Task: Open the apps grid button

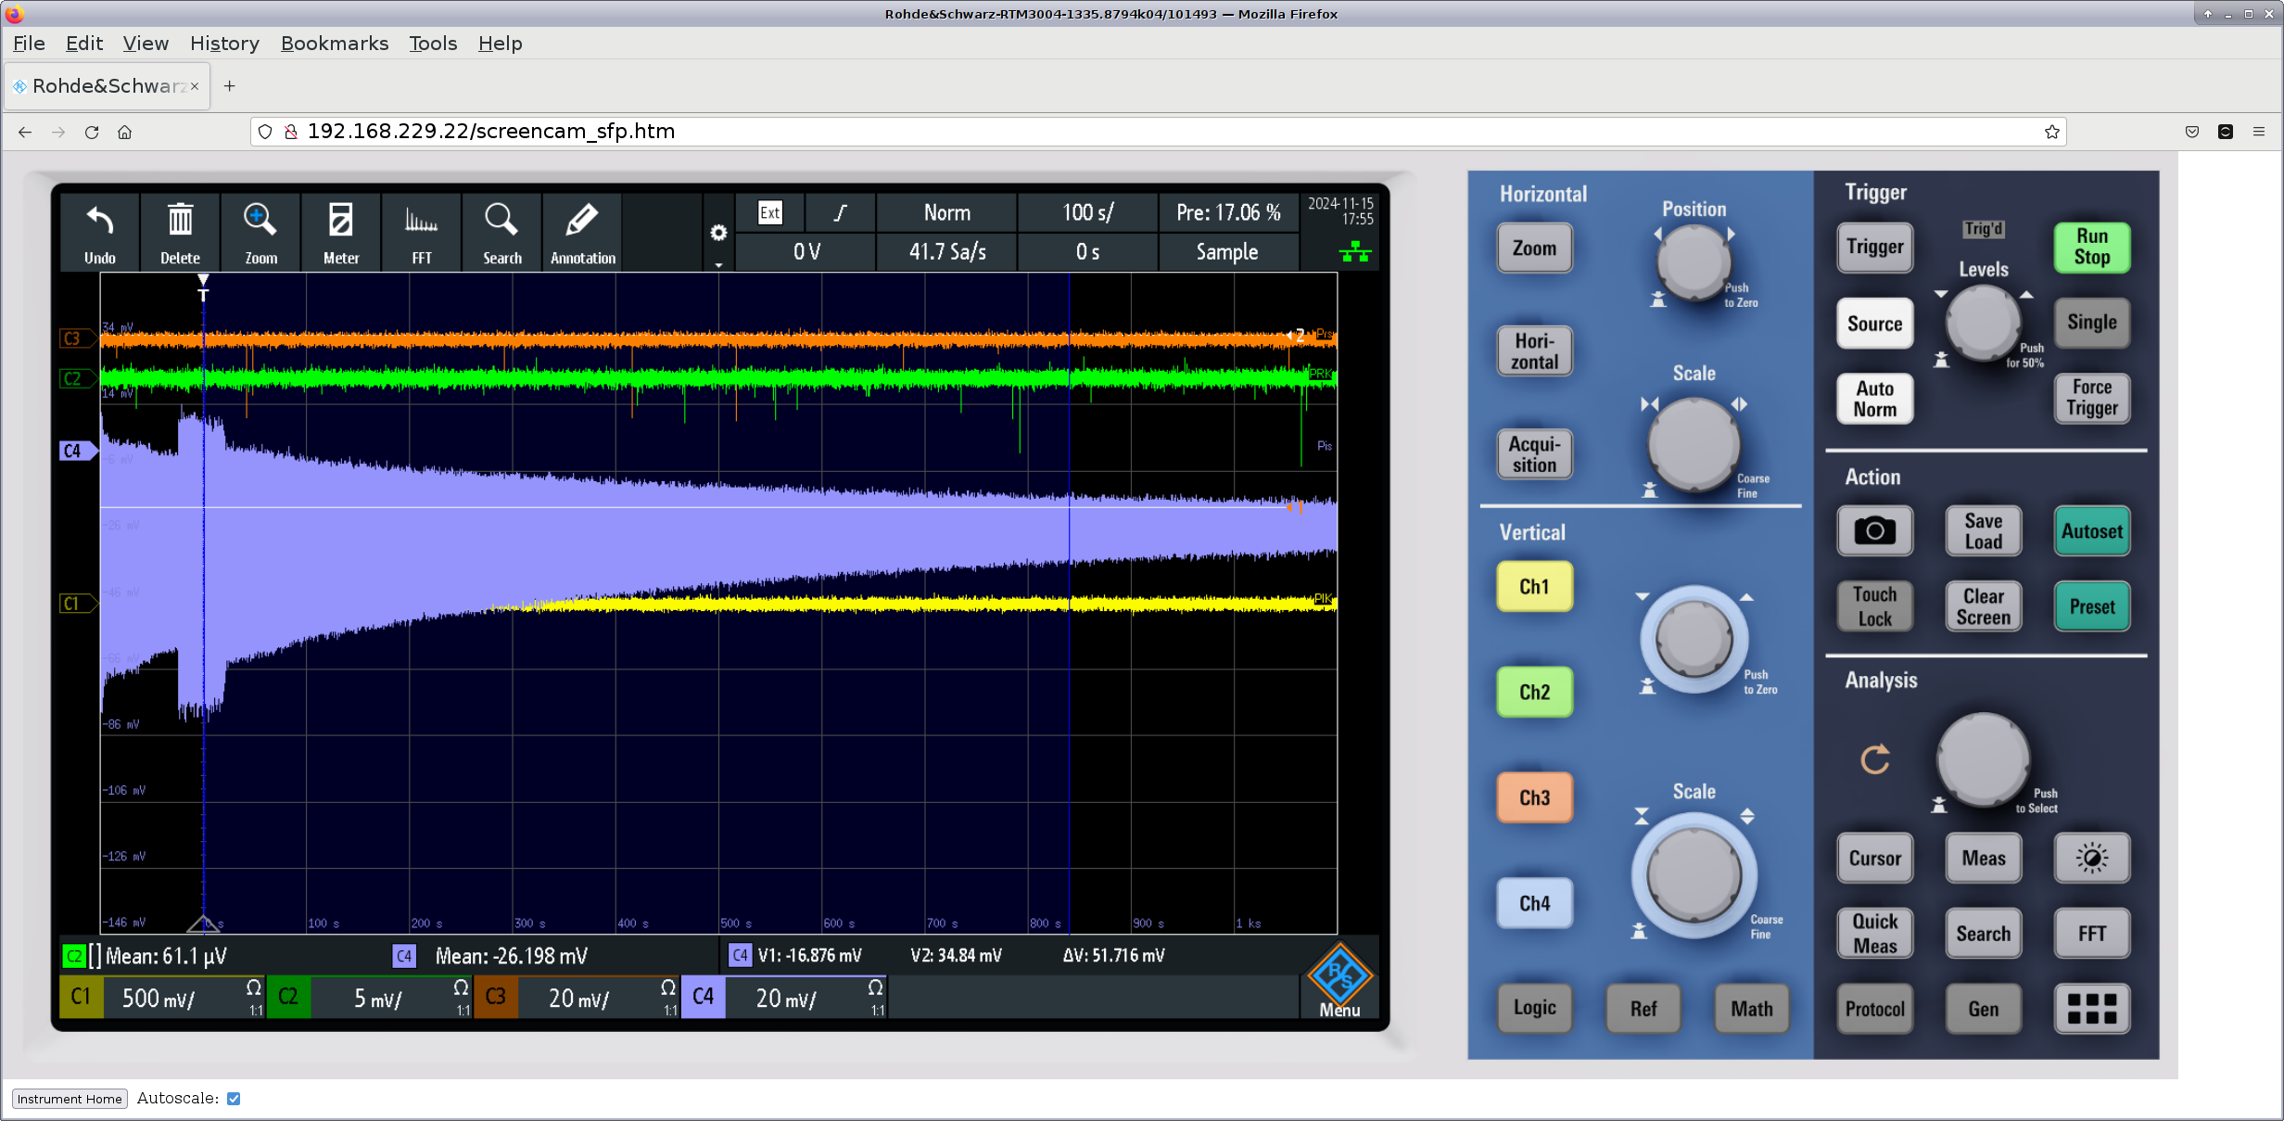Action: pos(2091,1008)
